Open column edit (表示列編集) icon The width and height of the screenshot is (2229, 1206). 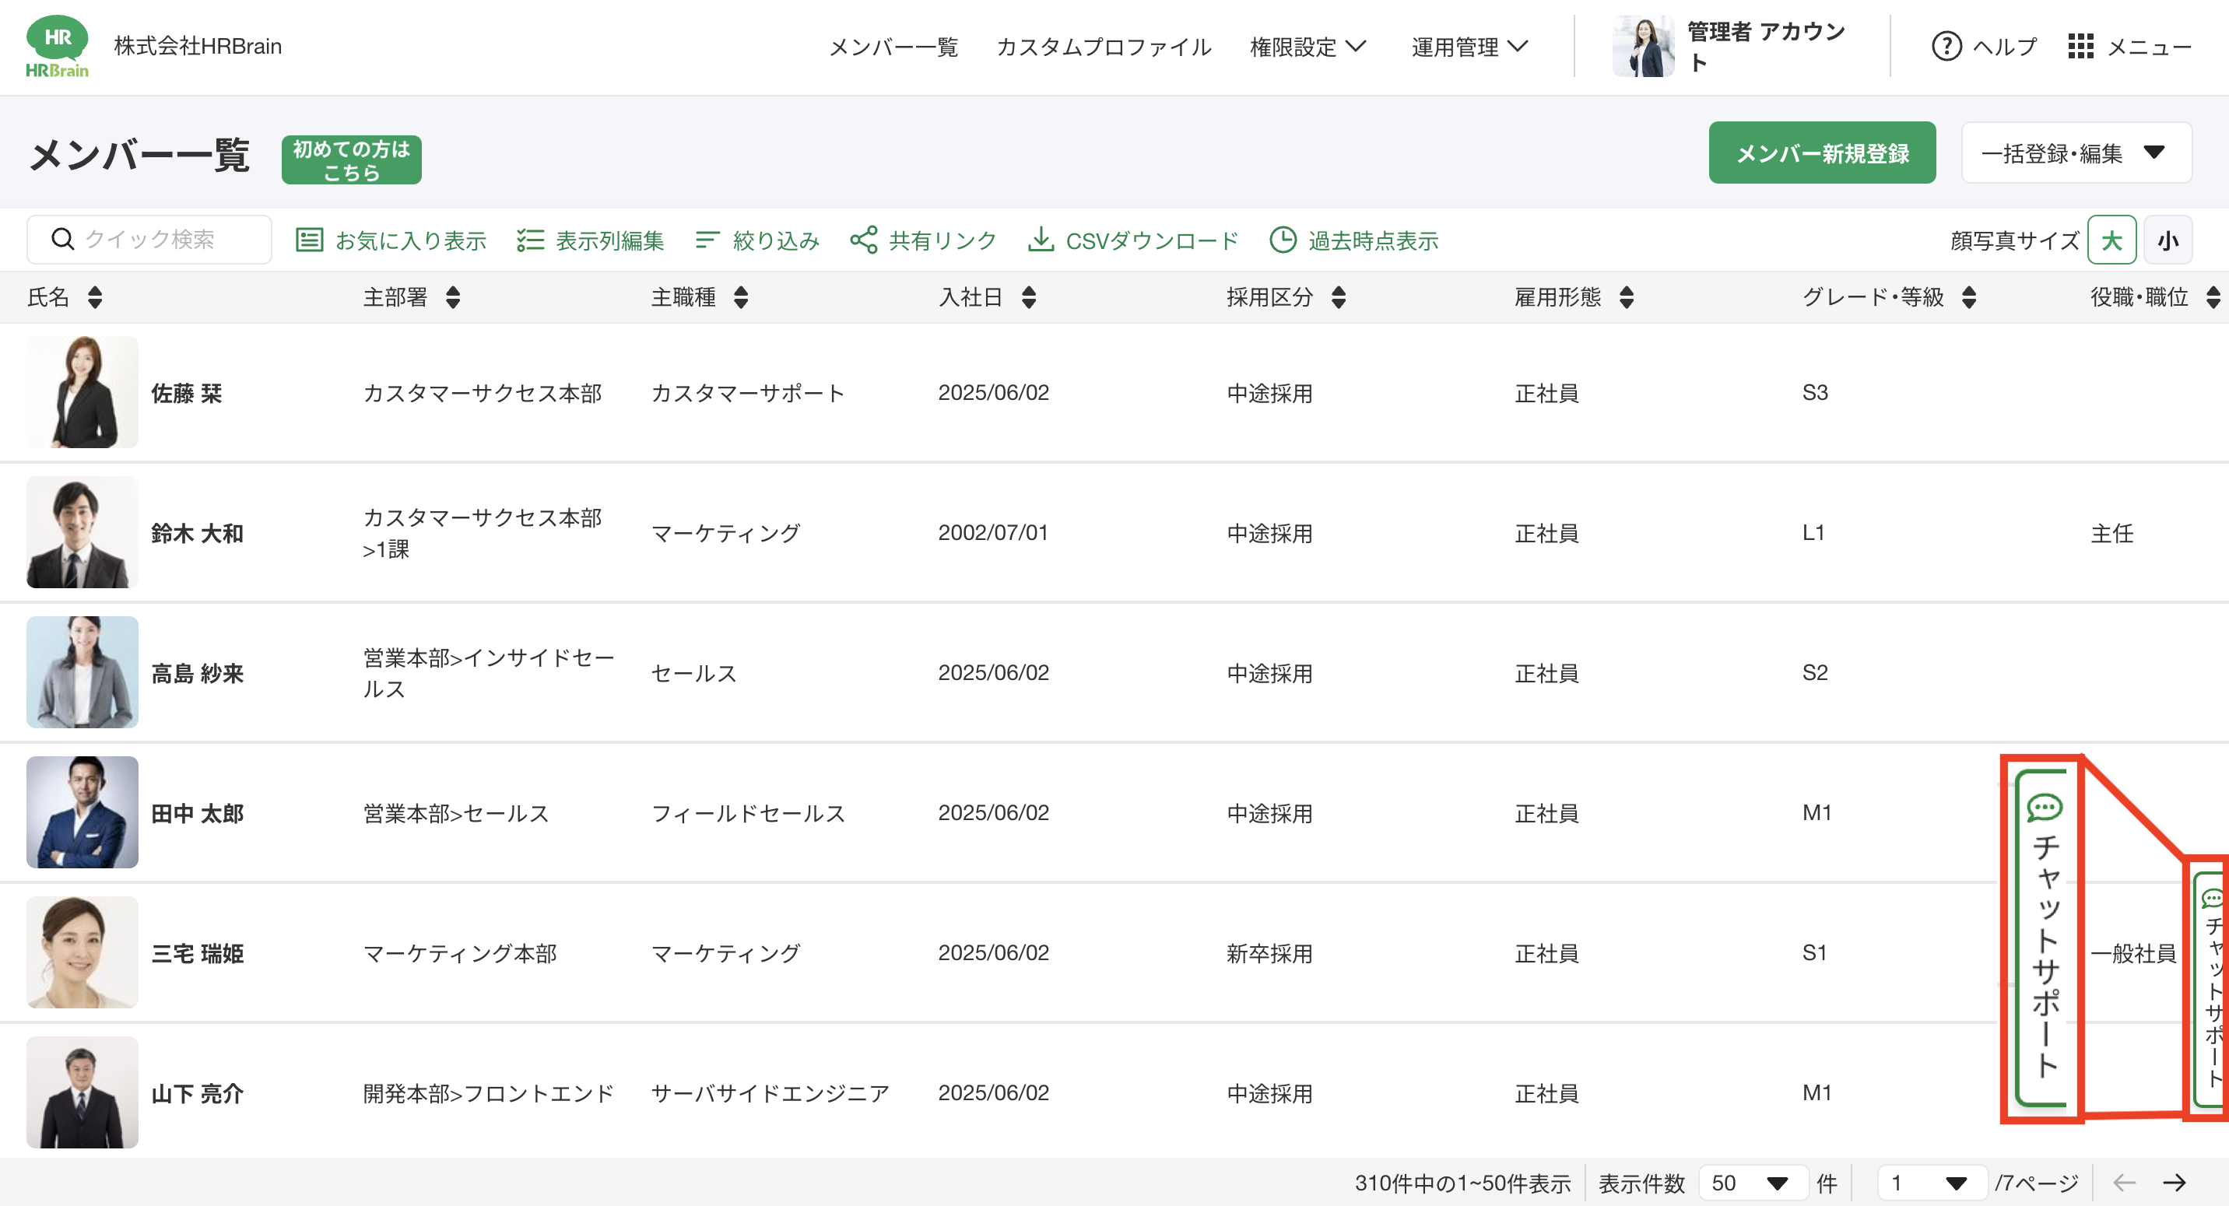[529, 240]
